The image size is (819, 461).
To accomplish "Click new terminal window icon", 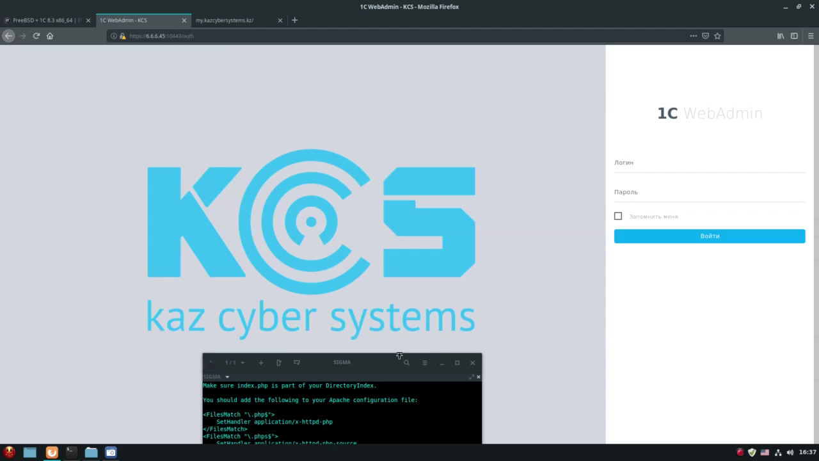I will [x=279, y=362].
